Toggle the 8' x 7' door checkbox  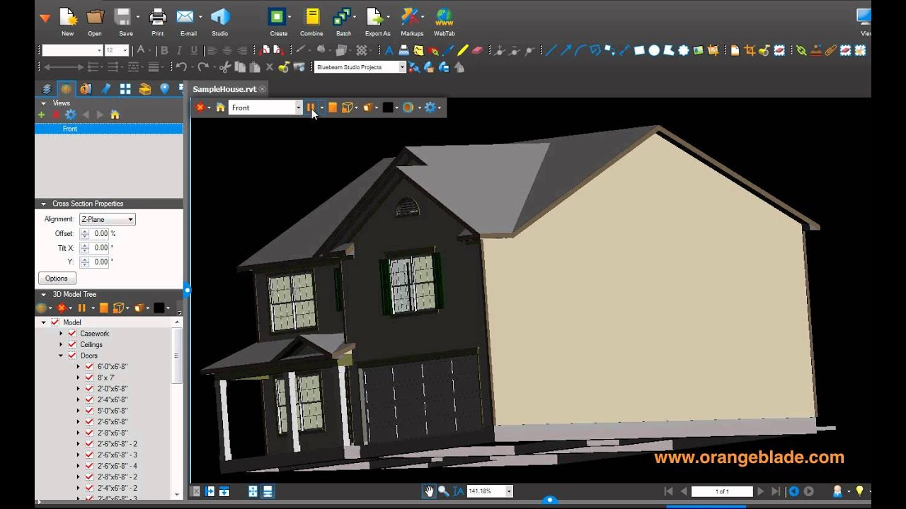pyautogui.click(x=89, y=378)
